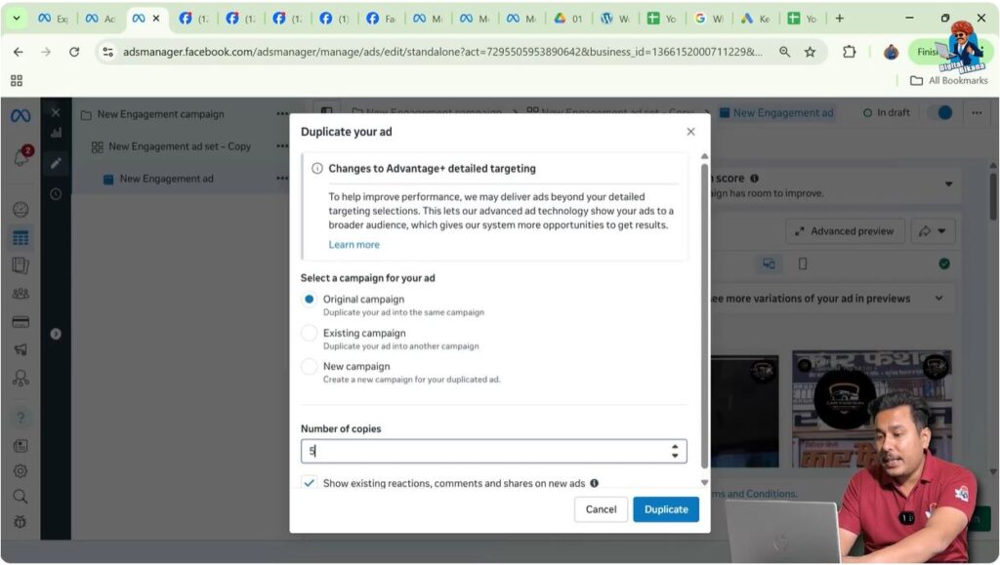Select the New campaign radio button
Viewport: 1000px width, 565px height.
click(310, 366)
